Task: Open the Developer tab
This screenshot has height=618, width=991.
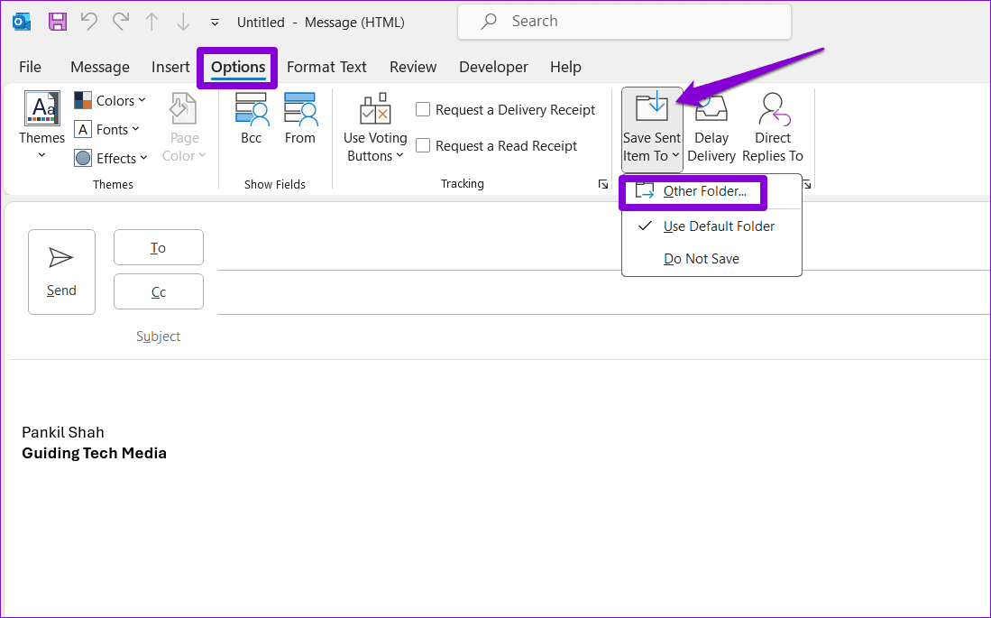Action: (493, 67)
